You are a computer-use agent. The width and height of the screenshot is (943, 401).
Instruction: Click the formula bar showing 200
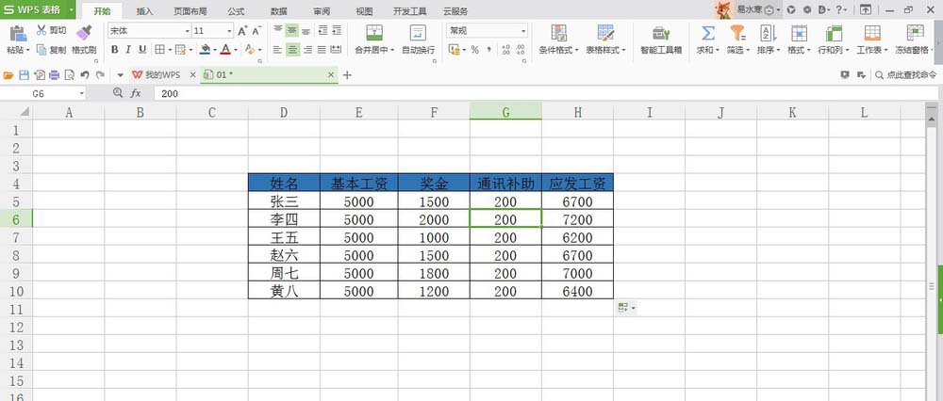[544, 93]
